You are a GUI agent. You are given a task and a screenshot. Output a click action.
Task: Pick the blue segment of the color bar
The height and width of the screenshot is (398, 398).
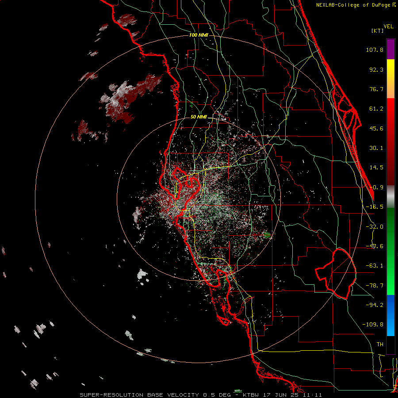(x=390, y=315)
